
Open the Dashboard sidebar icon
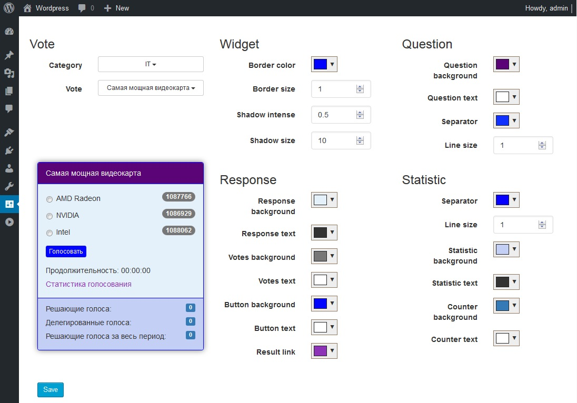click(x=9, y=32)
